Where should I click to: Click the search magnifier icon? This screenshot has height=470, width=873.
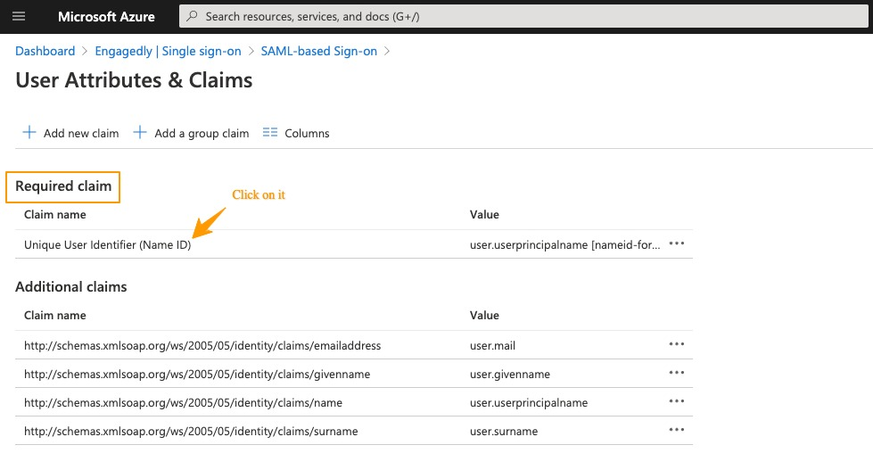(x=192, y=16)
